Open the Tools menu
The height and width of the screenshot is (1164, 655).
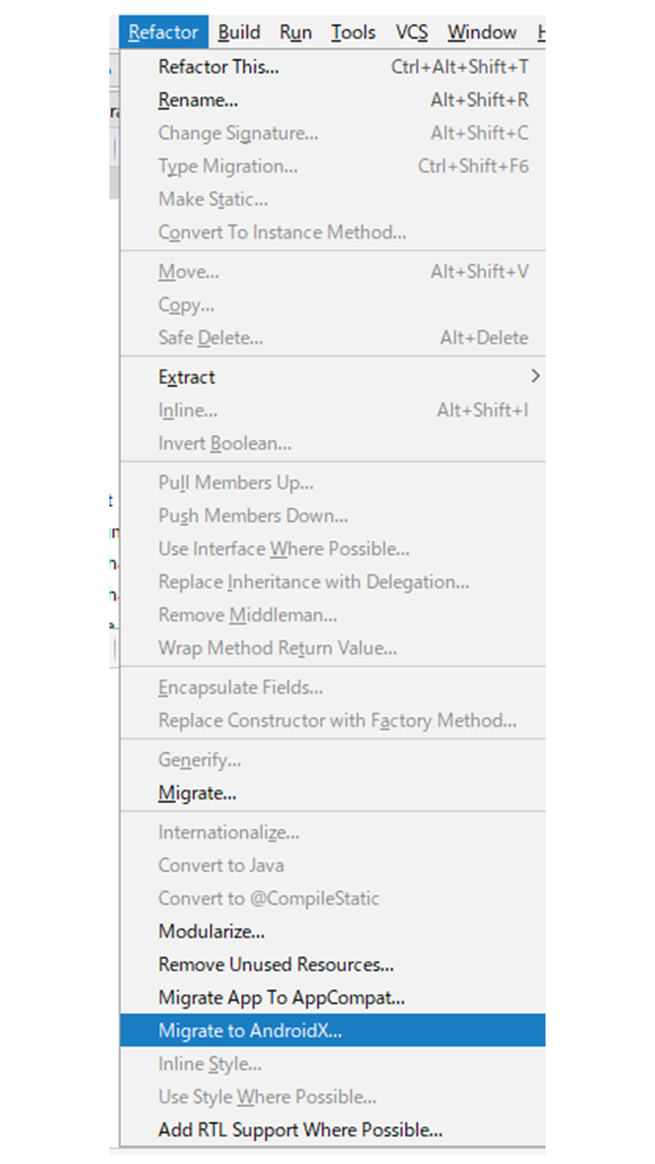353,32
